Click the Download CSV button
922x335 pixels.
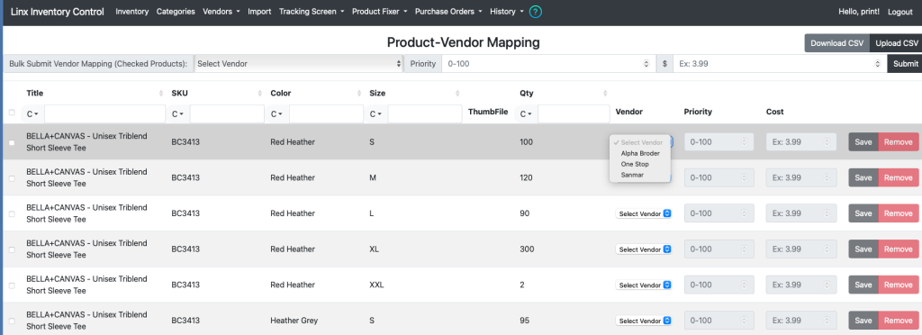pyautogui.click(x=836, y=43)
